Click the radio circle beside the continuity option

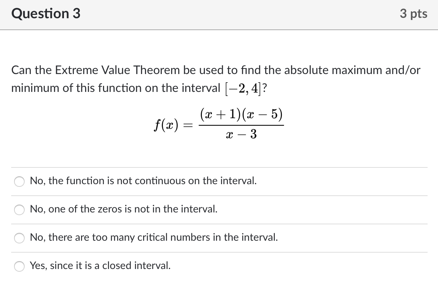[19, 181]
